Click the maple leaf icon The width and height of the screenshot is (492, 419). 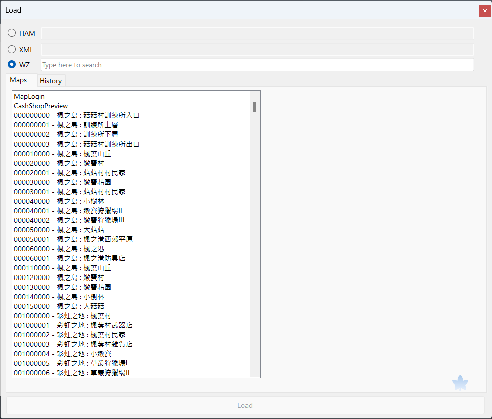[x=460, y=382]
